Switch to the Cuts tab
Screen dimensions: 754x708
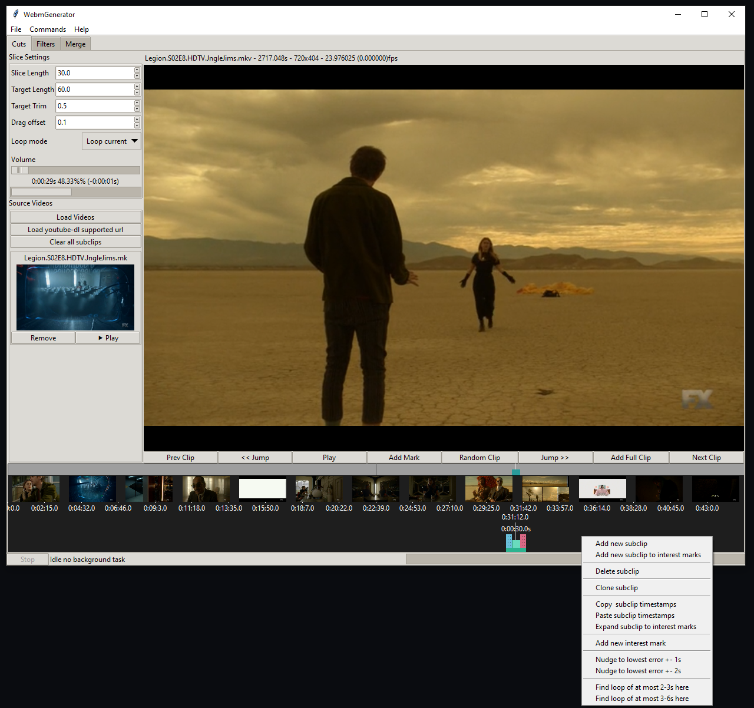(19, 44)
